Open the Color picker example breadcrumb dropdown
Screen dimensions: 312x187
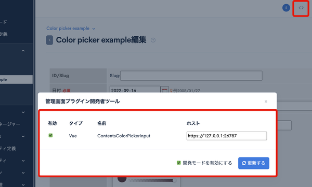71,28
